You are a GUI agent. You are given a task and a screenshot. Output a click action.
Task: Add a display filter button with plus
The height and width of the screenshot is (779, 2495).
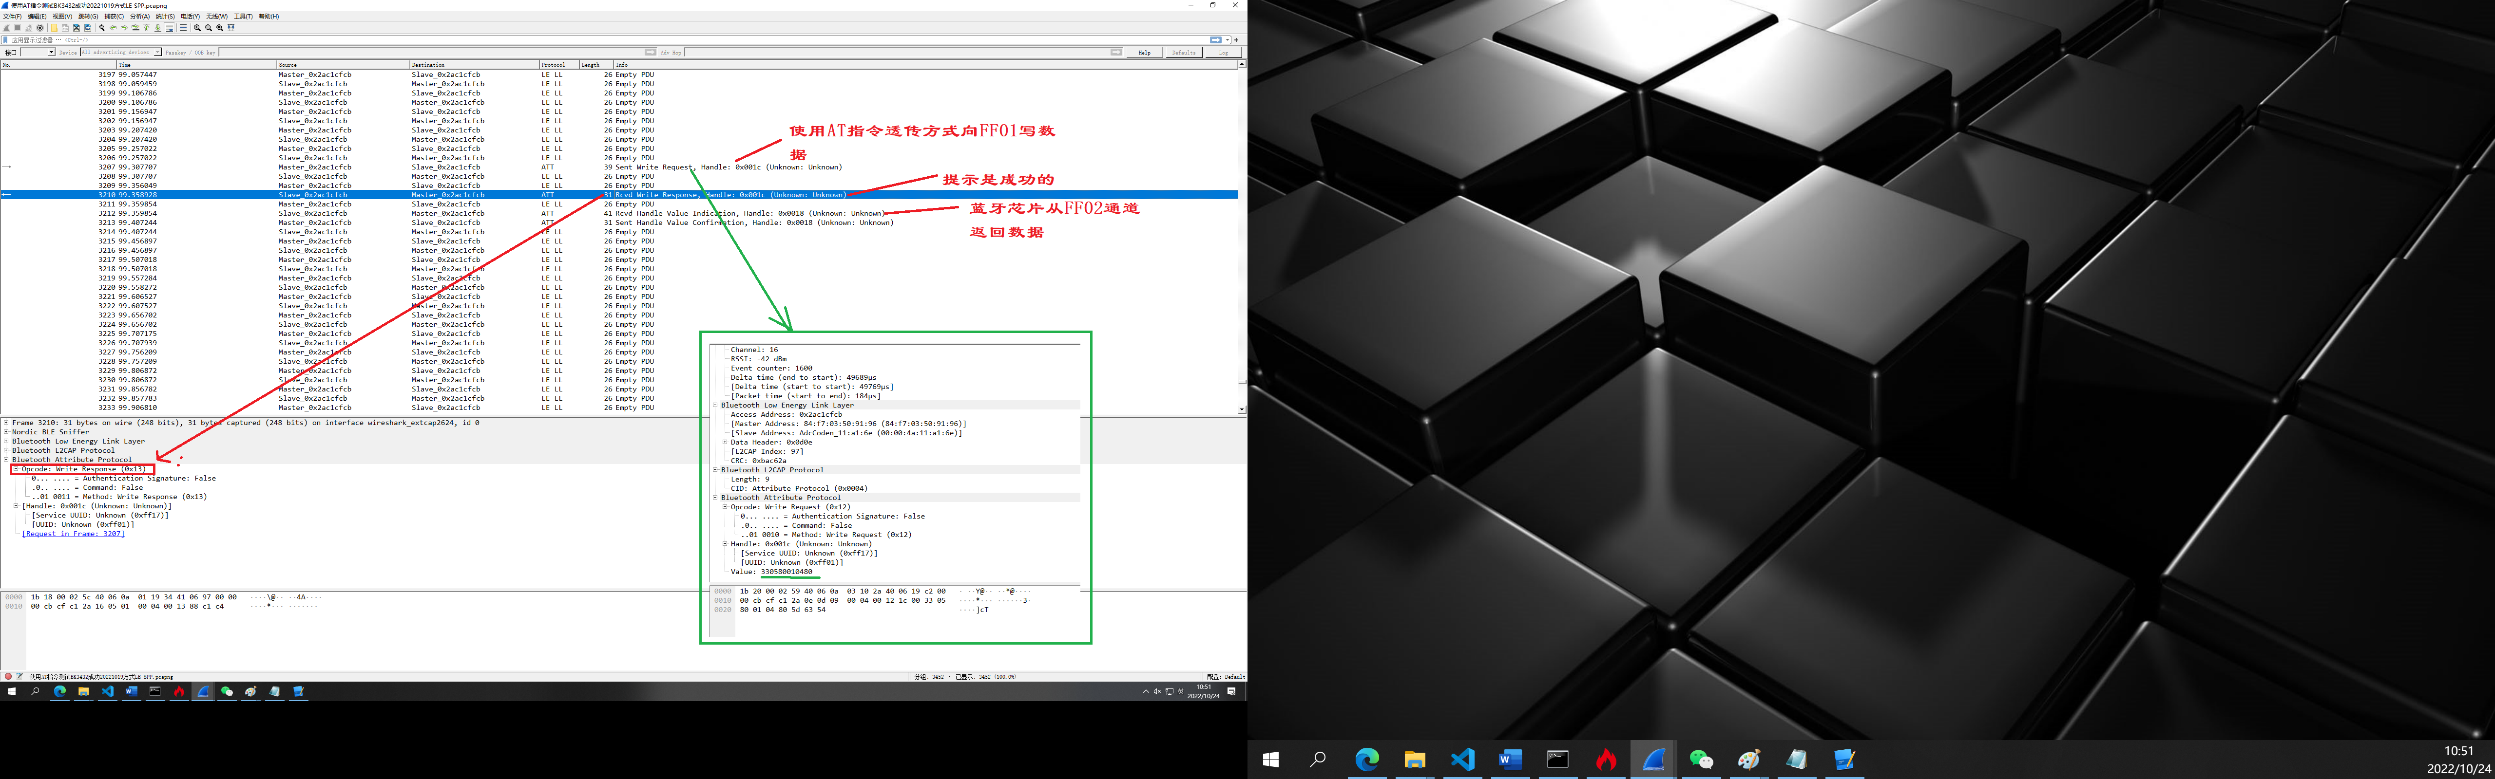(1236, 39)
